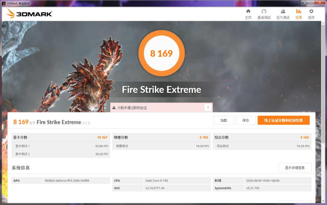Viewport: 327px width, 205px height.
Task: Click the Save (保存) button
Action: tap(245, 120)
